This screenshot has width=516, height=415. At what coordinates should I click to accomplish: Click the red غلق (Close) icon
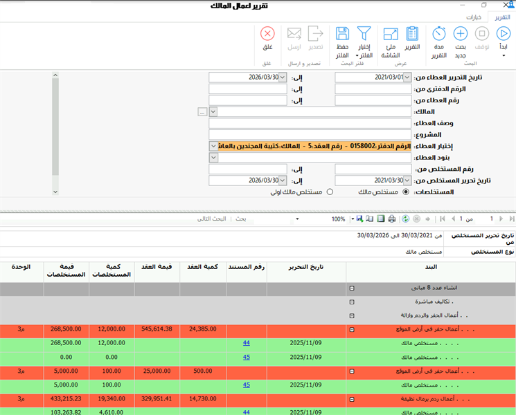click(x=267, y=33)
